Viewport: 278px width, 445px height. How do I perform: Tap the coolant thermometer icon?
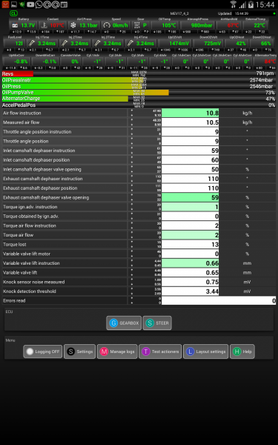(x=44, y=25)
